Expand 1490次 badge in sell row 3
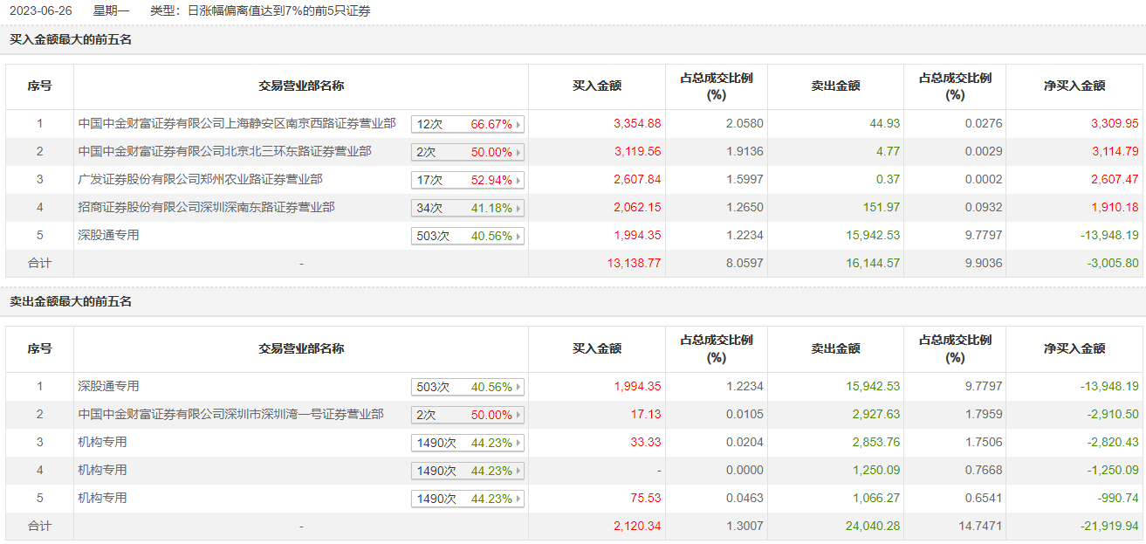 [468, 443]
